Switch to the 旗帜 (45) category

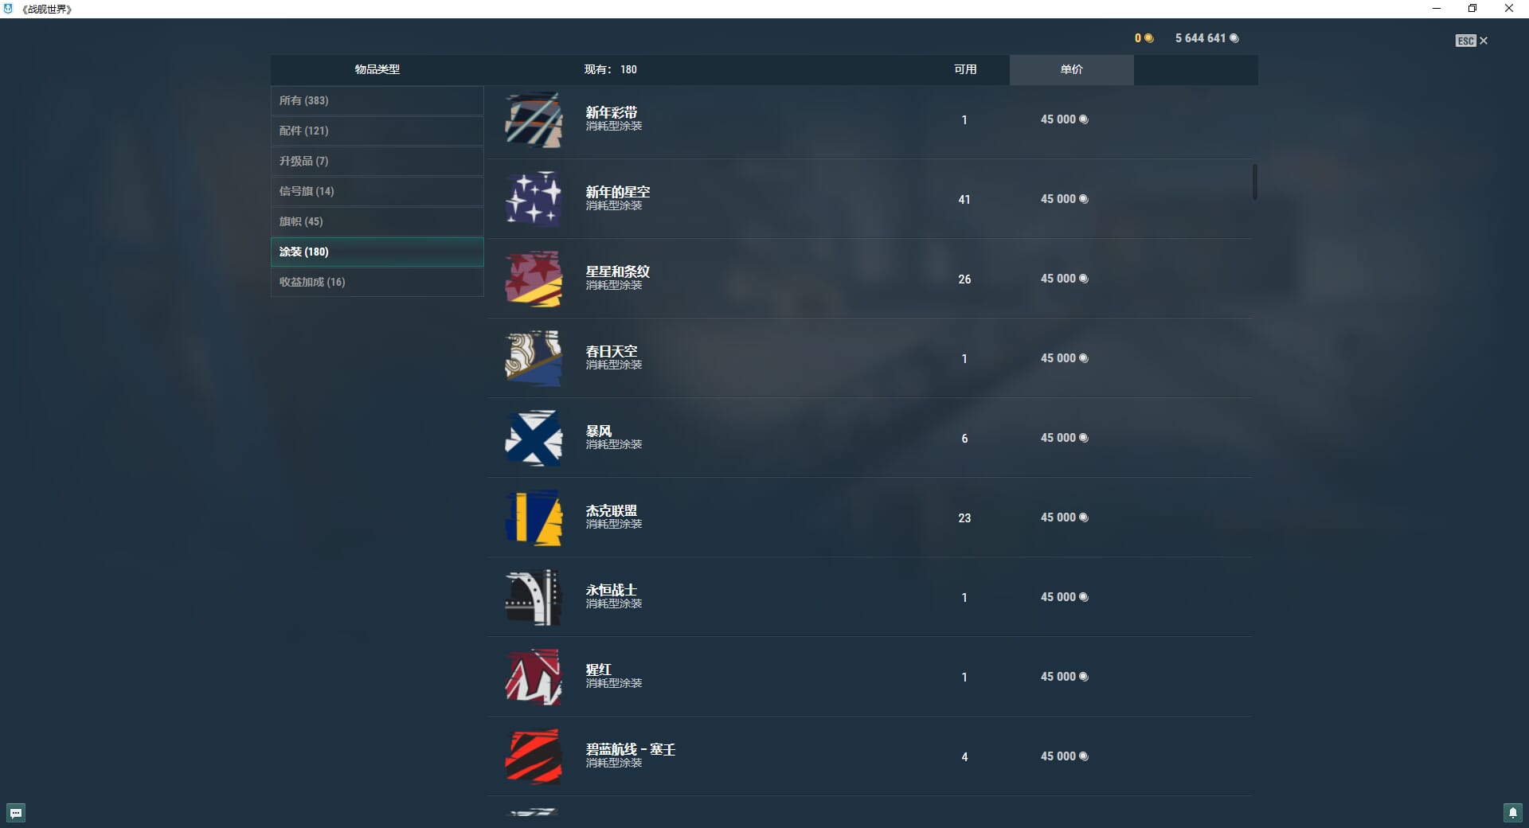[377, 222]
